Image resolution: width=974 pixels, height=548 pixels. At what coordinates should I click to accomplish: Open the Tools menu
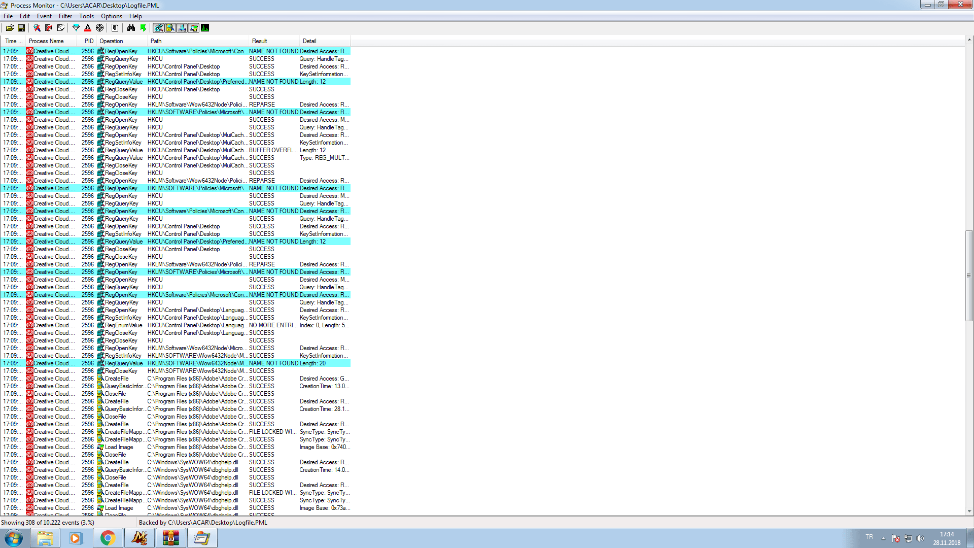coord(86,16)
